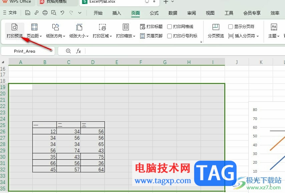Click the display mode icon on the document tab
Image resolution: width=285 pixels, height=193 pixels.
pos(147,1)
